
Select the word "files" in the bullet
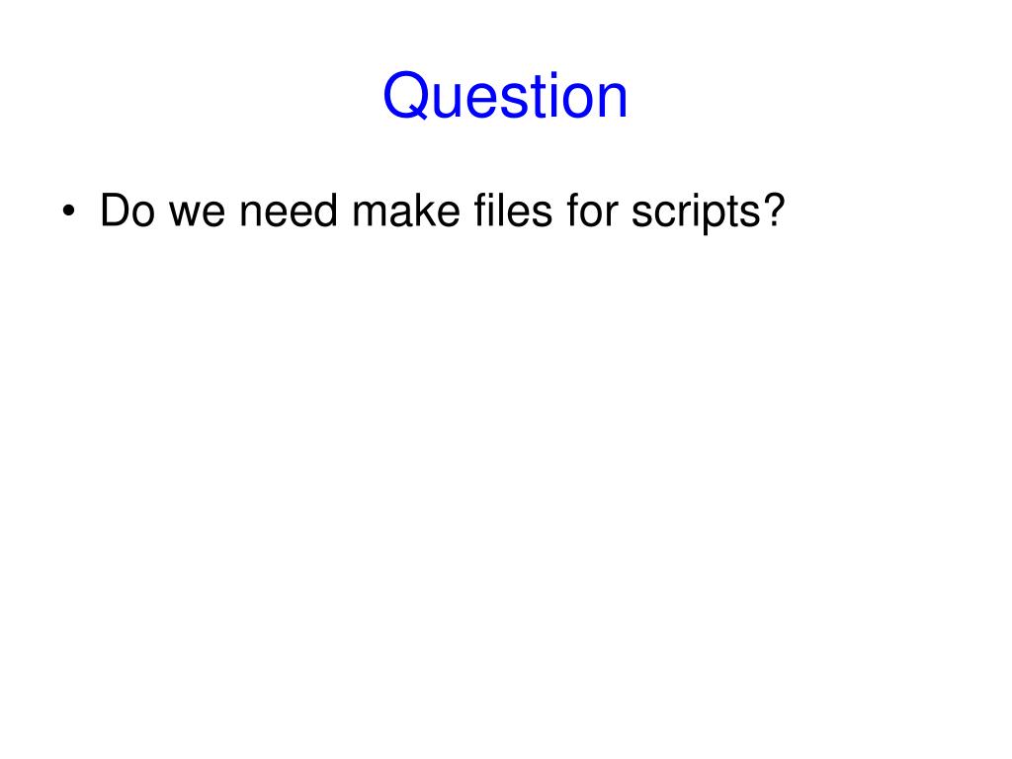(513, 211)
